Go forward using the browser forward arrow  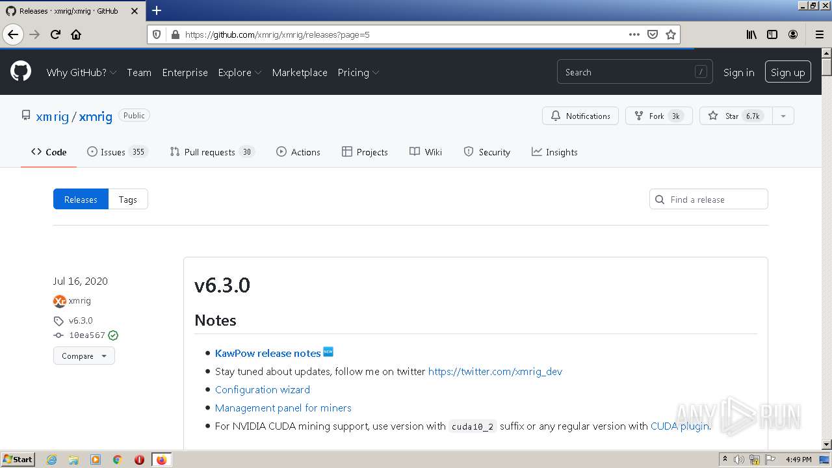tap(34, 34)
